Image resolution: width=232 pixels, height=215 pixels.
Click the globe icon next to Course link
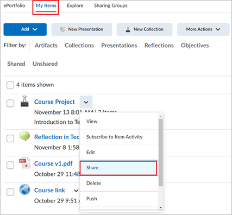click(x=24, y=189)
